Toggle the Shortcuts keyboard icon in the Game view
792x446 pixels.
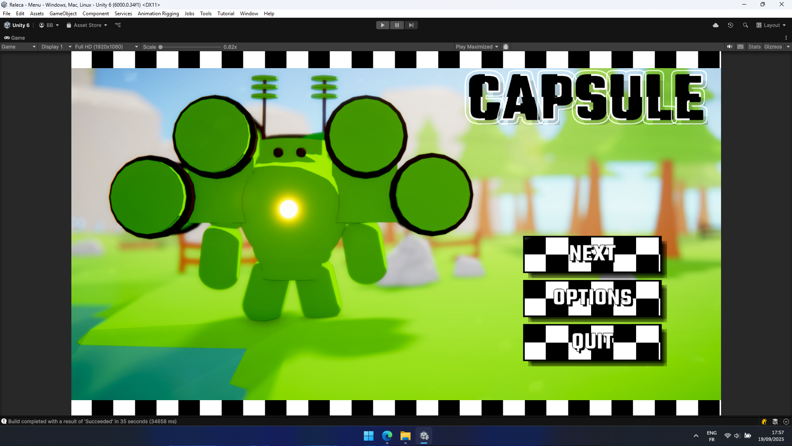[x=740, y=47]
